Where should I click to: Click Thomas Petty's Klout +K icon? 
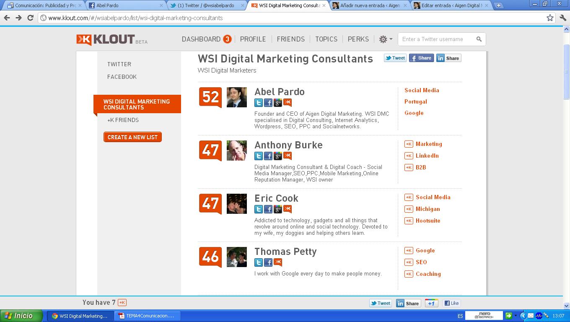278,262
